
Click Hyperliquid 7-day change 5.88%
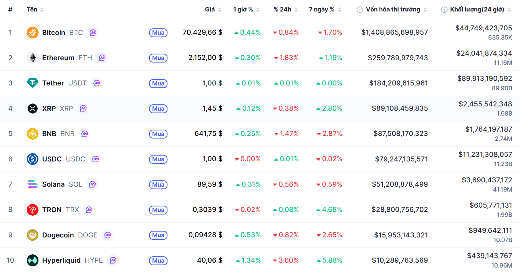(329, 260)
